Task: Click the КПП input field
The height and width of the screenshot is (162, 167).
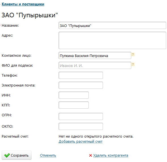Action: tap(74, 105)
